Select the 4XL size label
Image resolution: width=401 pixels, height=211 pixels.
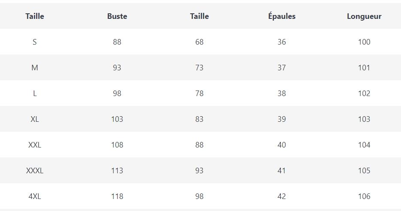tap(35, 196)
